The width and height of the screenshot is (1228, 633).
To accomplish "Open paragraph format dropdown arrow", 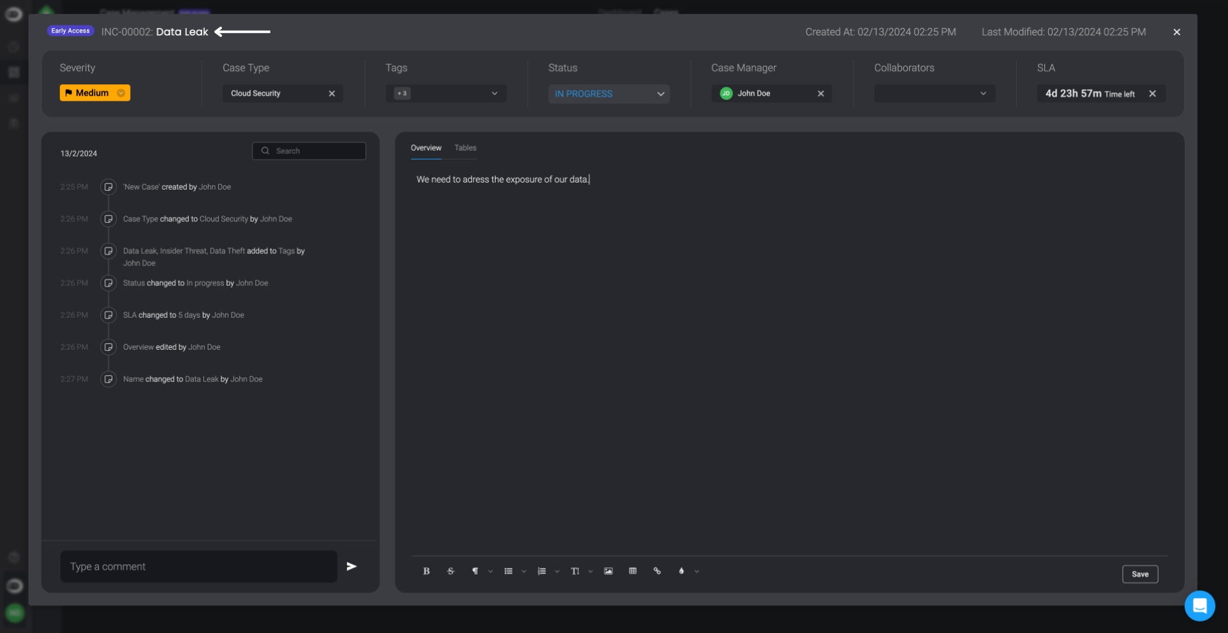I will (x=491, y=572).
